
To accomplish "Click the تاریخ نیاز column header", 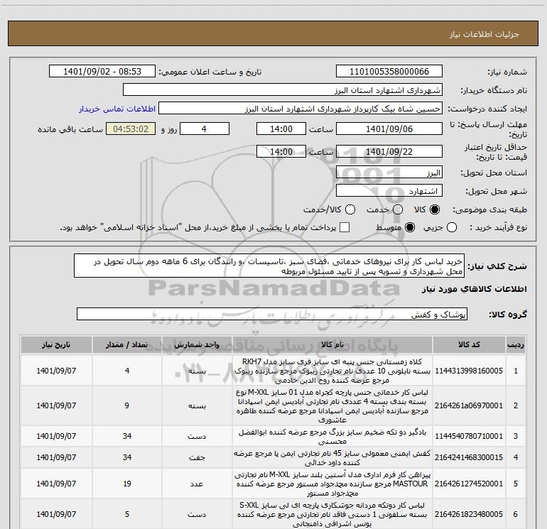I will point(56,345).
